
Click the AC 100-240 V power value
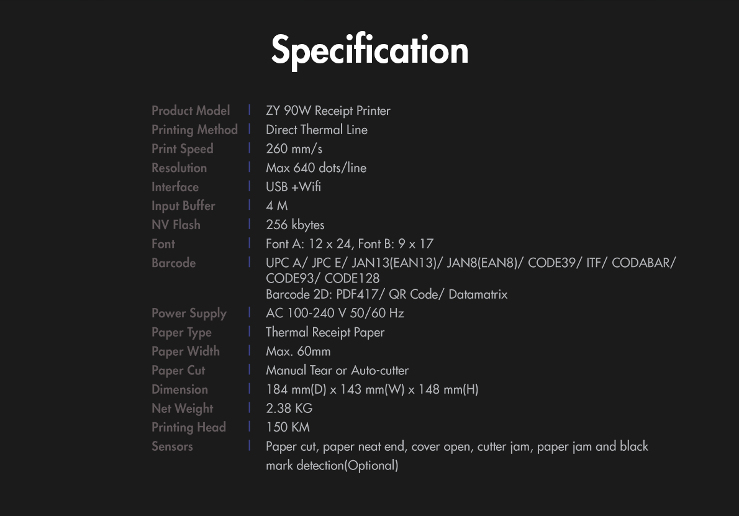coord(335,314)
